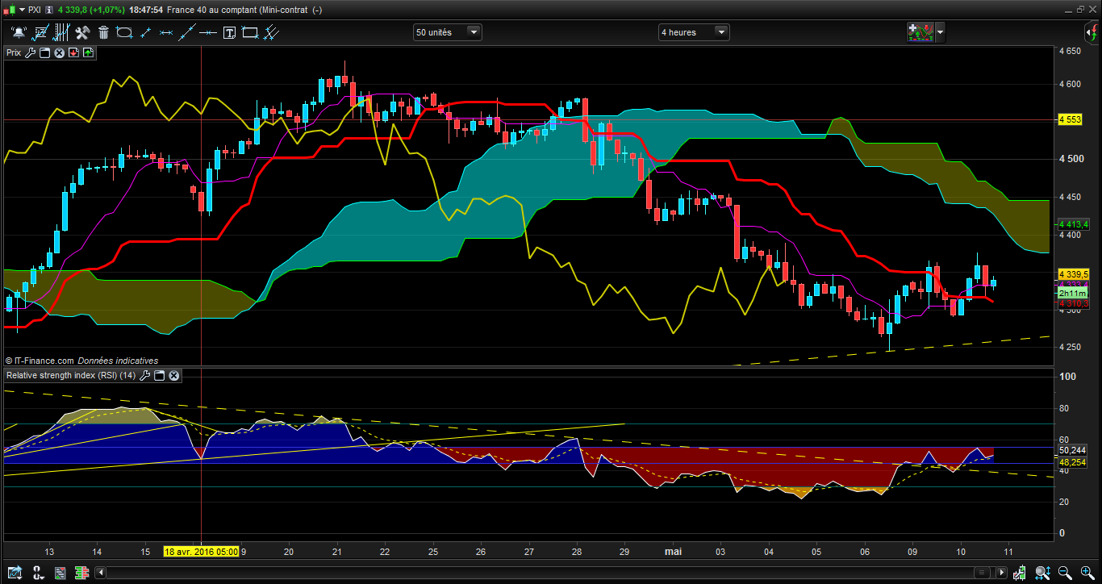Image resolution: width=1102 pixels, height=584 pixels.
Task: Click the 4 339,8 (+1,07%) quote text
Action: click(x=90, y=10)
